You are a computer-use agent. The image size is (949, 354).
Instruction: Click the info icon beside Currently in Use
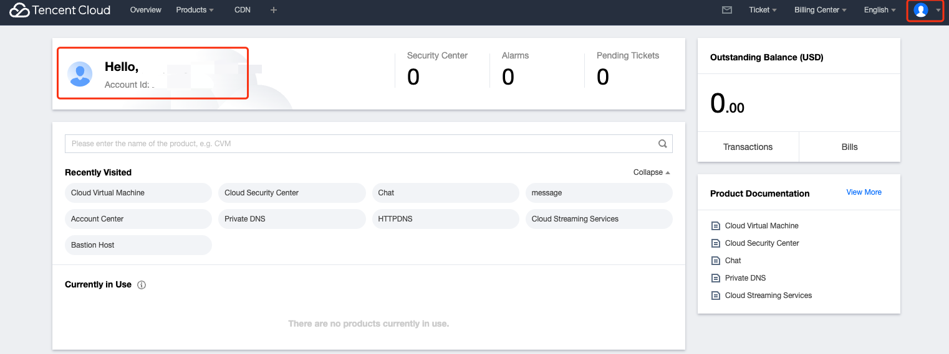(142, 285)
